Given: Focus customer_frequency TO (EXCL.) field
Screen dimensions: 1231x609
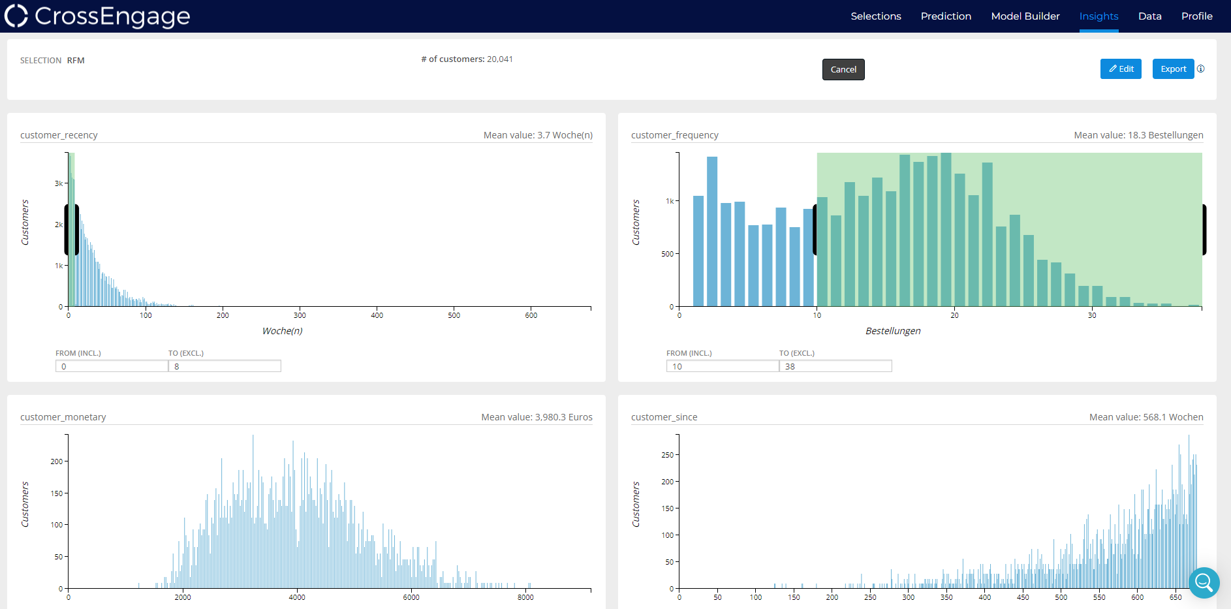Looking at the screenshot, I should click(x=835, y=366).
